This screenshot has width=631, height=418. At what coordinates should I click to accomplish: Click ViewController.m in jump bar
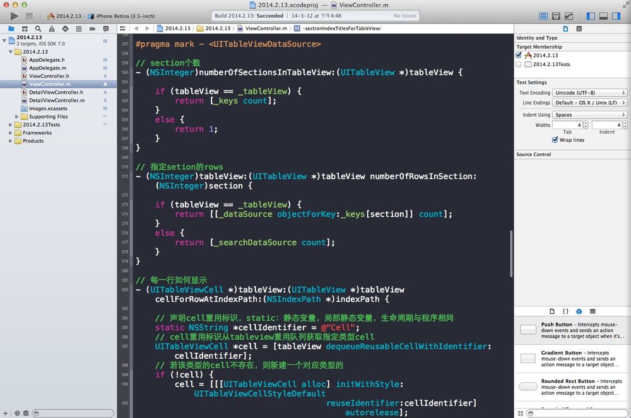(262, 28)
